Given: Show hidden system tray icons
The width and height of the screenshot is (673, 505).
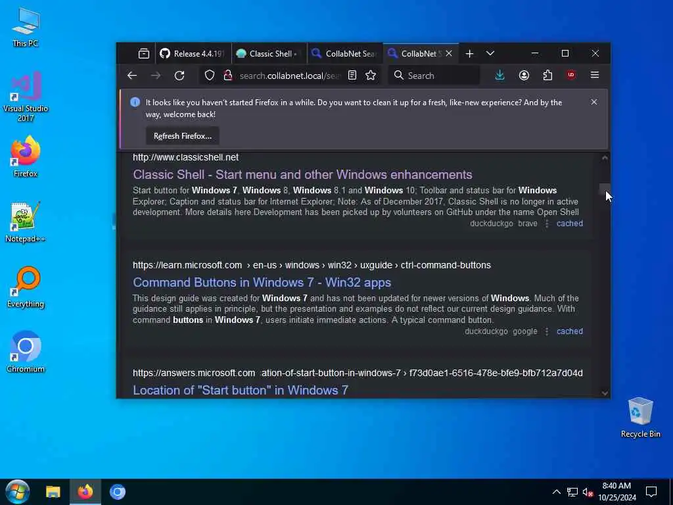Looking at the screenshot, I should point(556,492).
